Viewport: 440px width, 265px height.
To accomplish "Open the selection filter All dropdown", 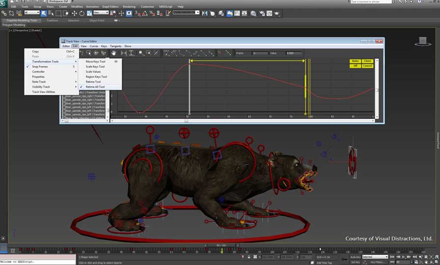I will click(32, 12).
